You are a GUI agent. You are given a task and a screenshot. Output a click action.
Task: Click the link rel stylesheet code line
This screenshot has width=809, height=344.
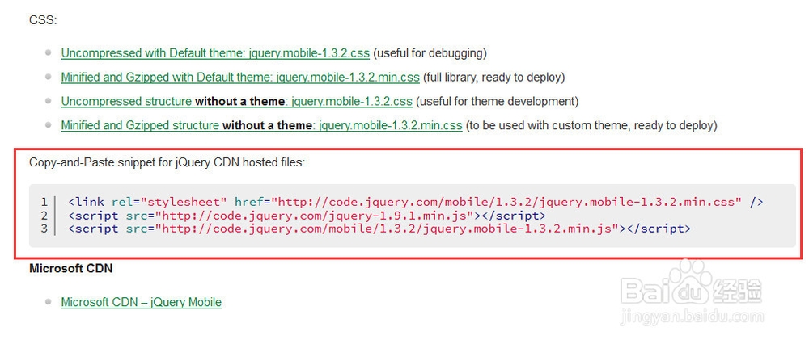tap(415, 202)
